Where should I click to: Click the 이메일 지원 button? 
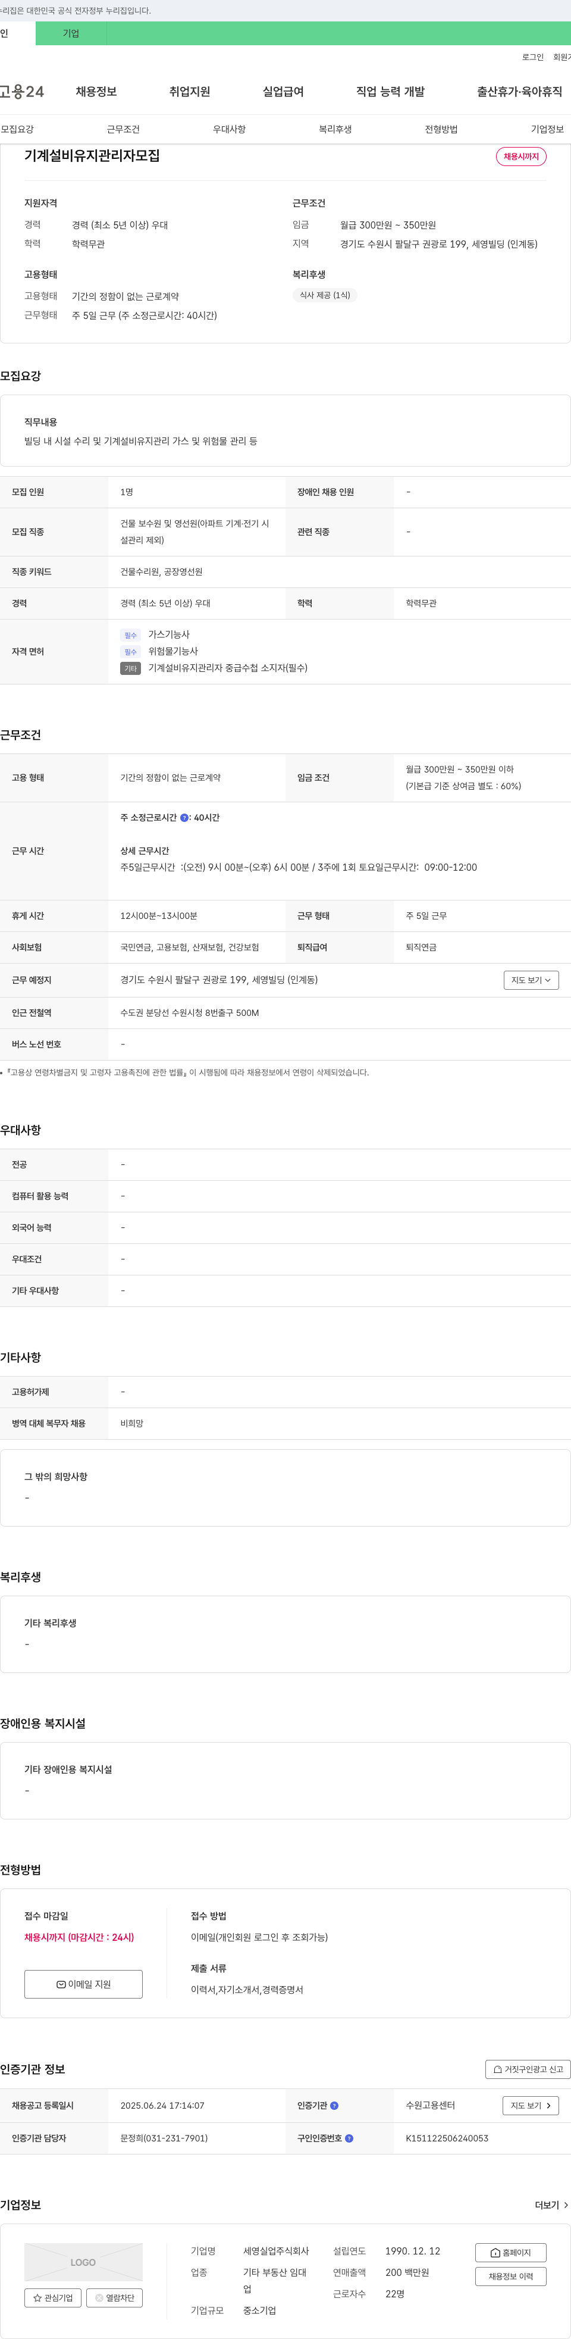pos(83,1984)
